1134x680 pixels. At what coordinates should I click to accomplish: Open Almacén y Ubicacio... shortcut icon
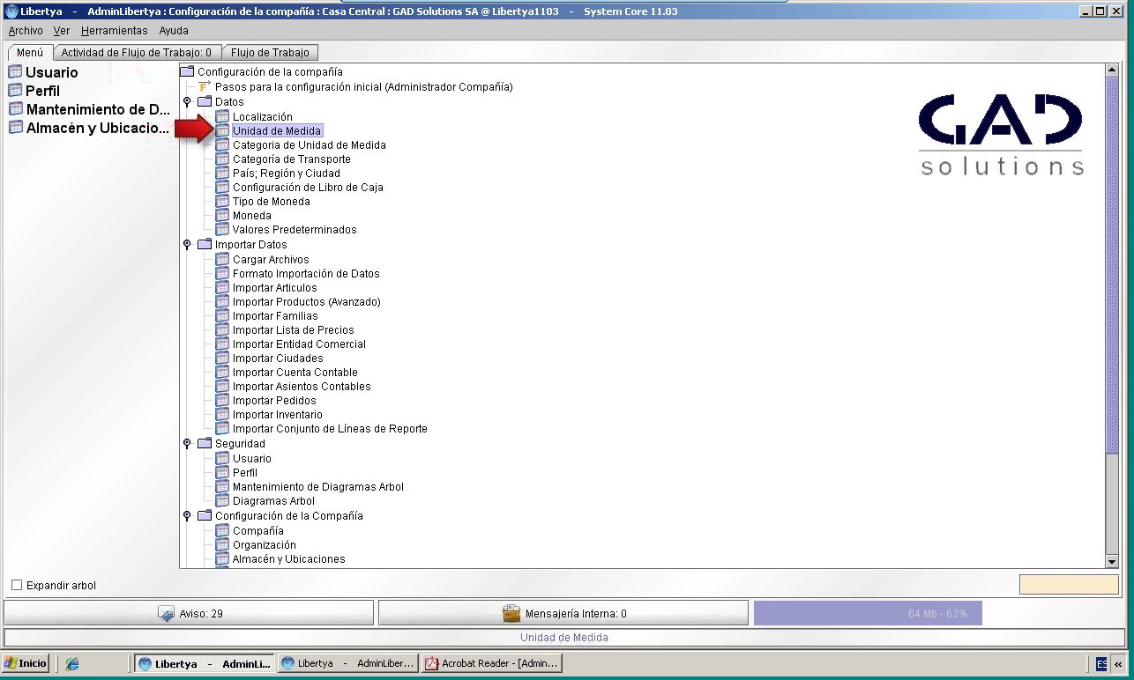click(x=15, y=128)
